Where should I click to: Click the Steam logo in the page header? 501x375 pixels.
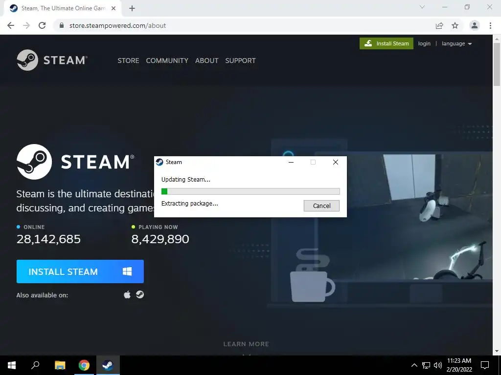pos(52,60)
